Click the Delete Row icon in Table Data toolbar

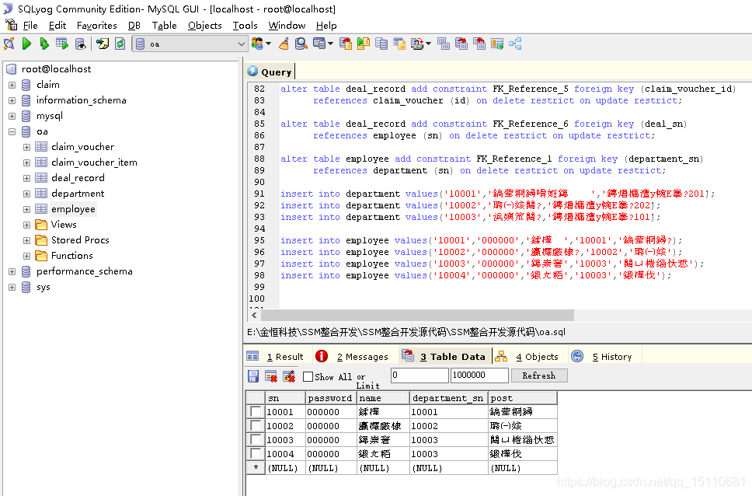pos(270,375)
